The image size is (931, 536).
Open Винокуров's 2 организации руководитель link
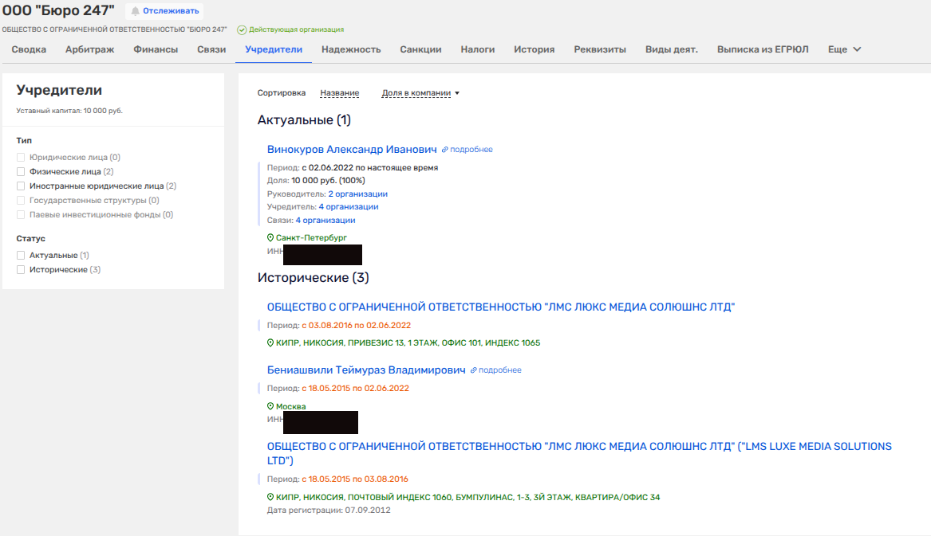[357, 194]
